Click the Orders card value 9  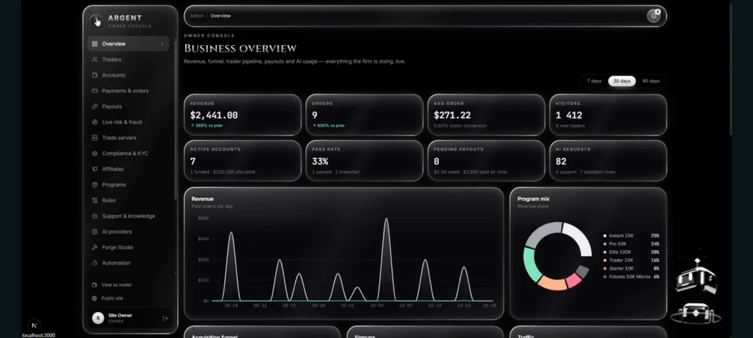(x=315, y=116)
